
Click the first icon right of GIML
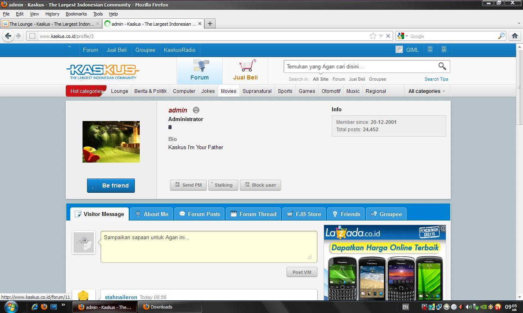coord(430,49)
